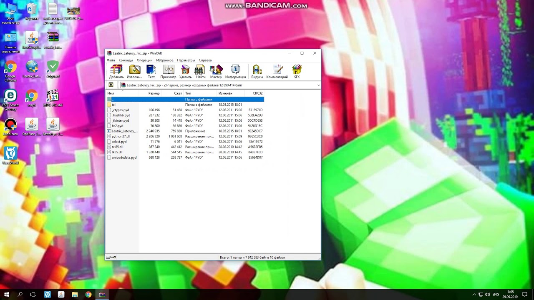Click the Удалить (Delete) toolbar icon

click(185, 72)
